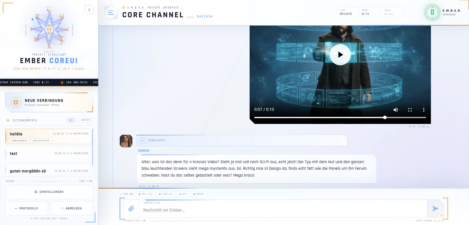Open the video in fullscreen mode

coord(410,110)
